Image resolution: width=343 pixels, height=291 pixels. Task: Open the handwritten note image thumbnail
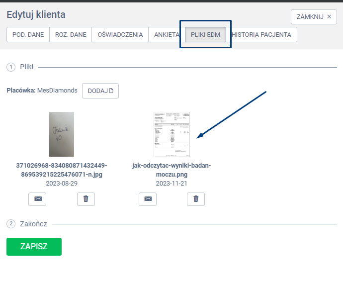click(x=62, y=134)
